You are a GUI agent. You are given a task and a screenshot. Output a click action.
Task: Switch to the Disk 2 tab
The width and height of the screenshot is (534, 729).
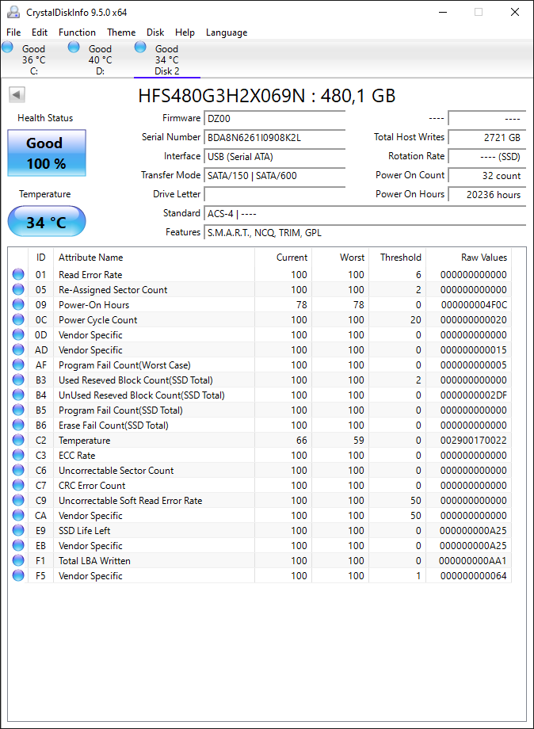coord(167,59)
